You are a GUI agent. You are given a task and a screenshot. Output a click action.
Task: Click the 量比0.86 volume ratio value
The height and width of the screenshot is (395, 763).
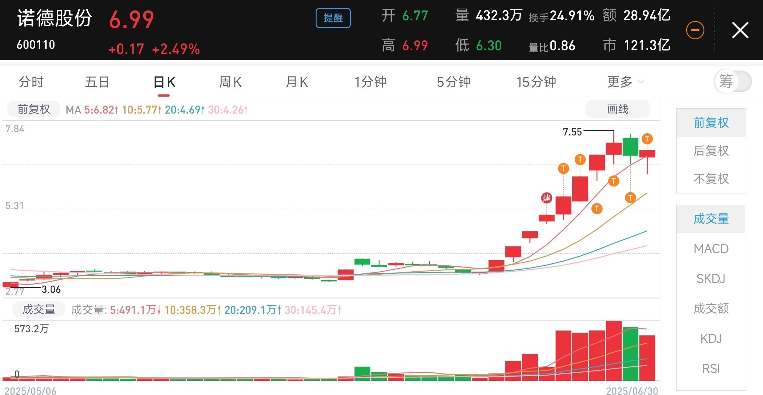[552, 46]
